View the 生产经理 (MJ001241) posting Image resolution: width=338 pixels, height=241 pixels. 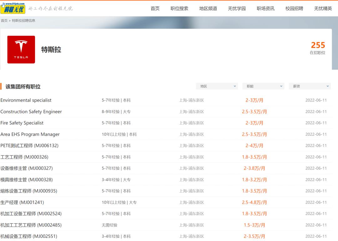(x=22, y=202)
